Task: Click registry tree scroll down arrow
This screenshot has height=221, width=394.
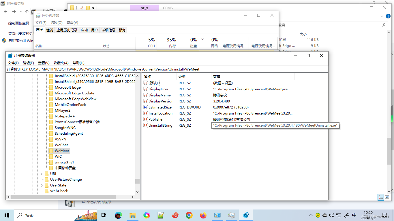Action: point(137,192)
